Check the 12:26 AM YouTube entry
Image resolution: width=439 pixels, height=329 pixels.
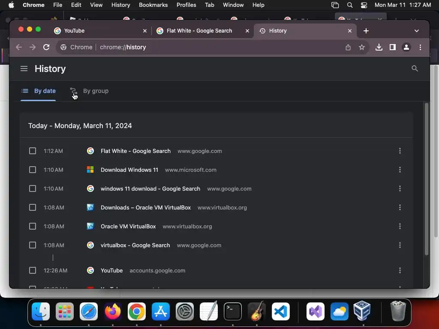[x=33, y=270]
